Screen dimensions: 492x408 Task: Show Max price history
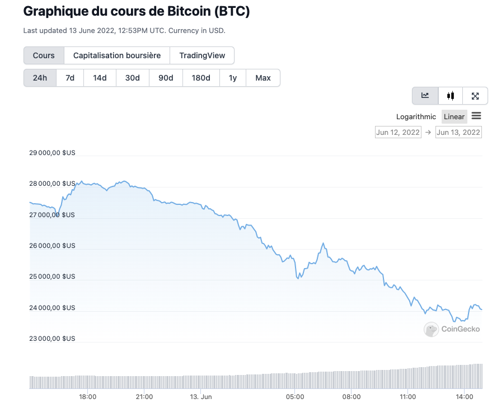[x=263, y=78]
